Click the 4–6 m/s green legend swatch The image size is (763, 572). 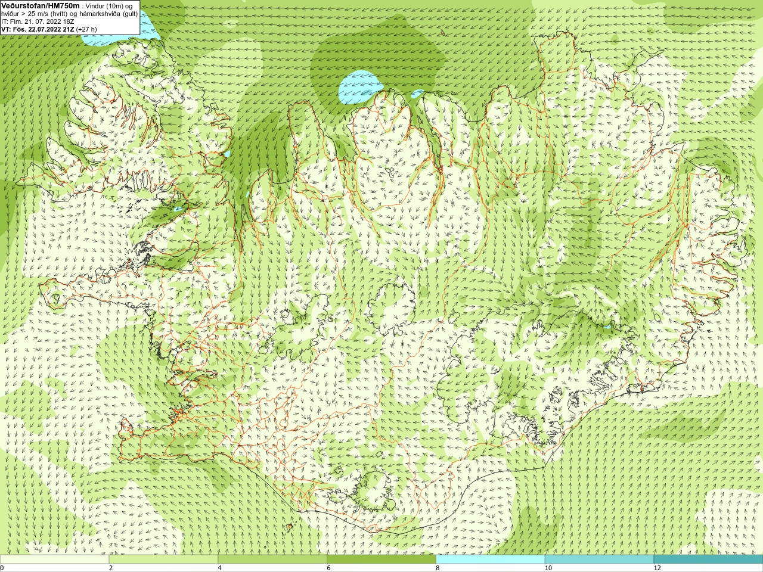pyautogui.click(x=272, y=559)
